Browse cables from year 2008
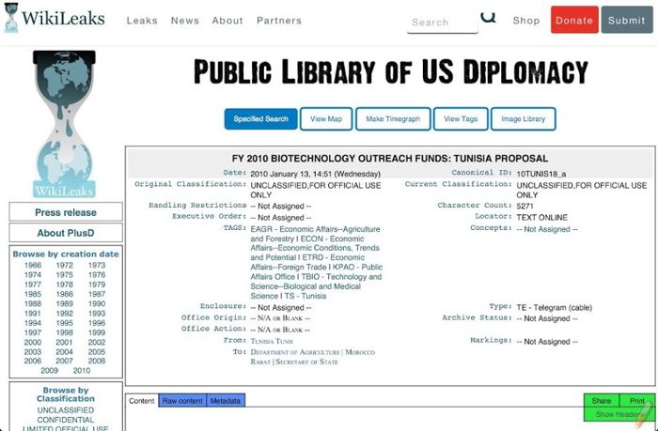 point(97,361)
